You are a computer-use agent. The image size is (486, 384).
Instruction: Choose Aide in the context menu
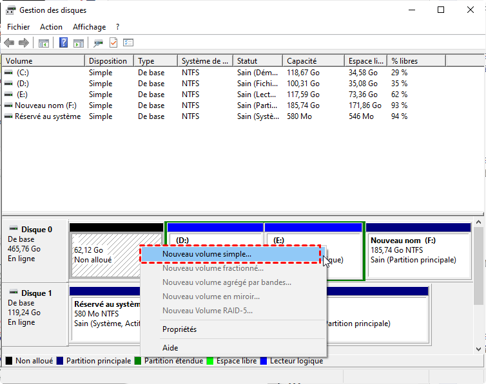(x=233, y=348)
